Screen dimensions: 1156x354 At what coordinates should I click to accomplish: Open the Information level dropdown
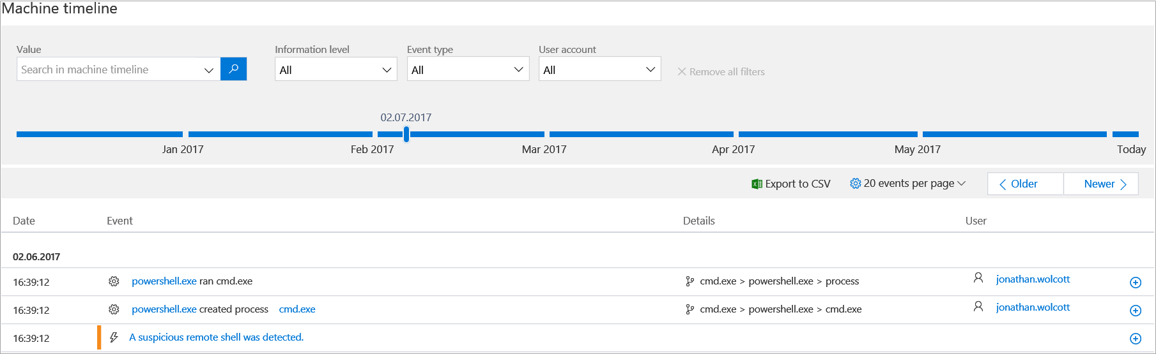coord(335,70)
